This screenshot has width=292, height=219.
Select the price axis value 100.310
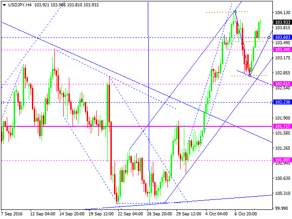click(283, 193)
